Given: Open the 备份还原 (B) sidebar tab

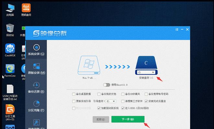Looking at the screenshot, I should click(36, 87).
